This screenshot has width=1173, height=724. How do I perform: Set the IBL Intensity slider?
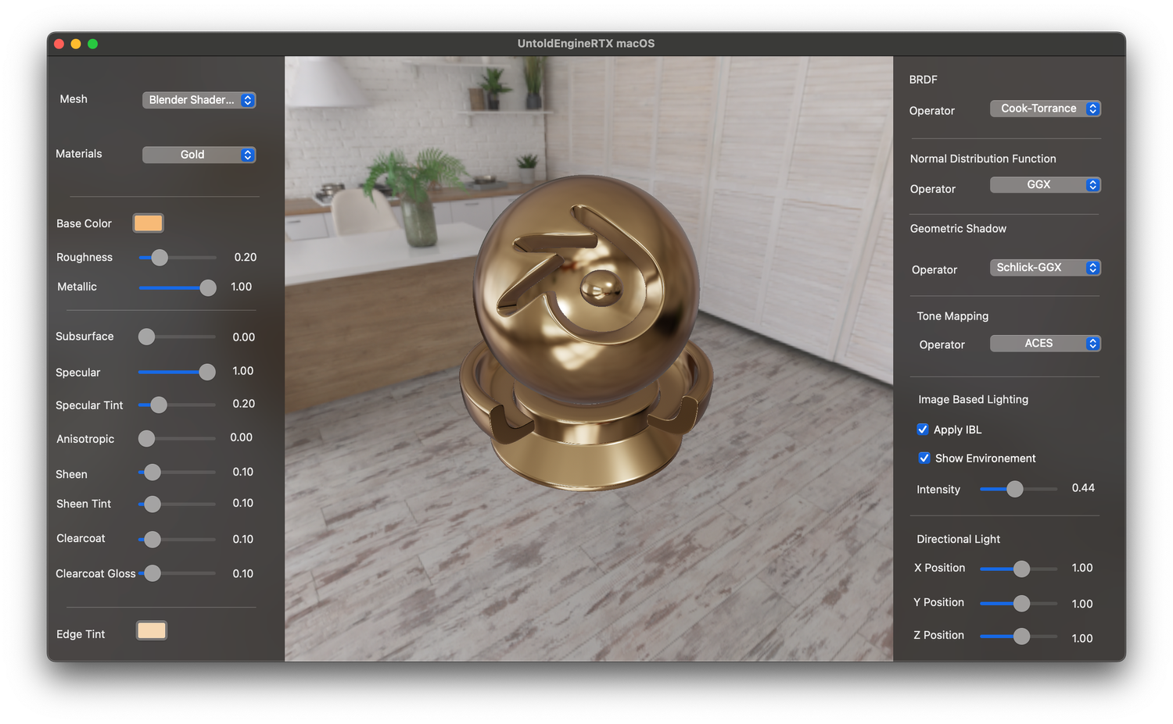pyautogui.click(x=1017, y=489)
